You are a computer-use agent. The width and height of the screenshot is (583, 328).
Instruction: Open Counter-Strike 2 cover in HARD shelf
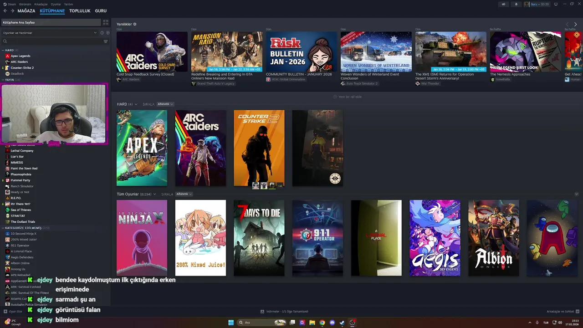259,148
